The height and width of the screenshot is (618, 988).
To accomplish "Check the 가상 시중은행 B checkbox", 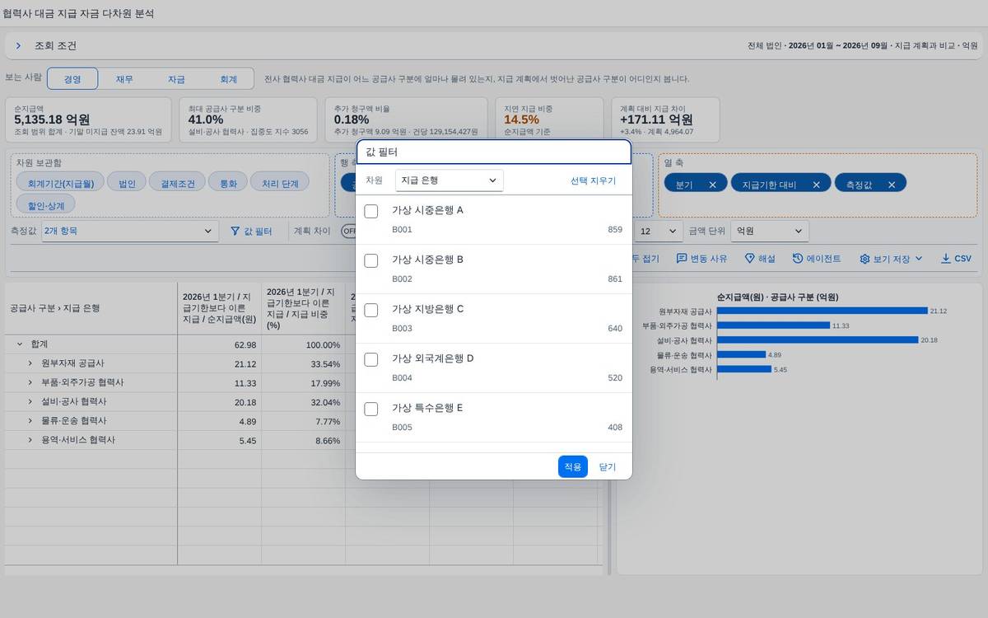I will point(371,261).
